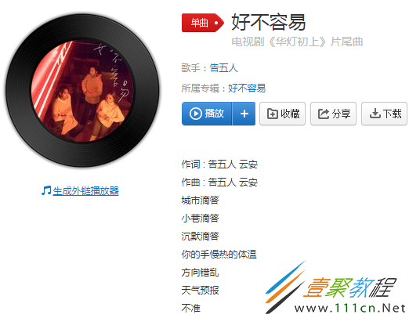Click the play circle icon on 播放 button

point(196,114)
